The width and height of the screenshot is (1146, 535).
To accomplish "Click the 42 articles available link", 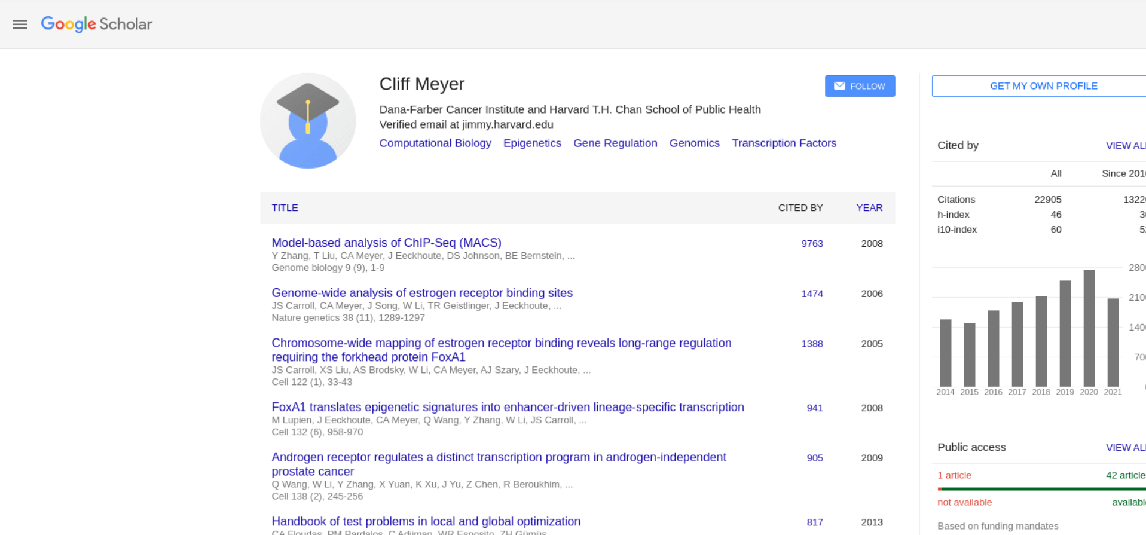I will (x=1126, y=475).
